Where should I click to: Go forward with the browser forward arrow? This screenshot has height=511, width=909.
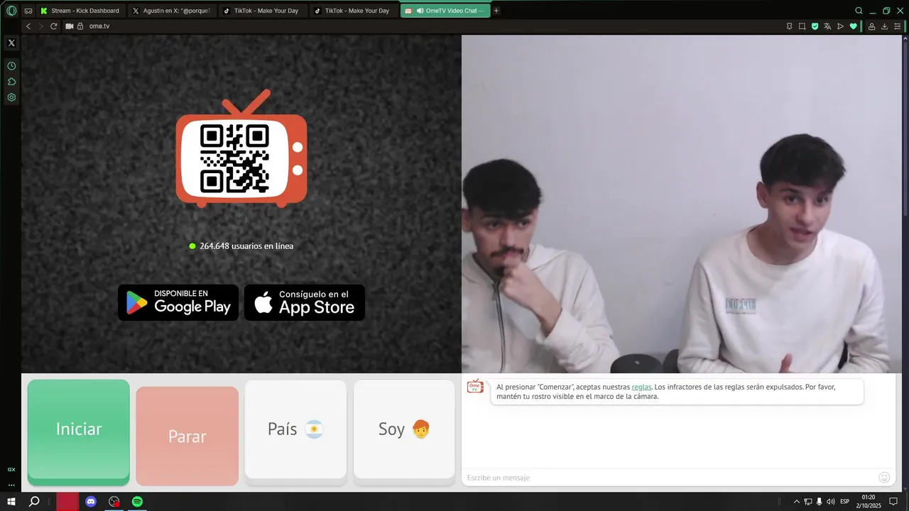[40, 26]
